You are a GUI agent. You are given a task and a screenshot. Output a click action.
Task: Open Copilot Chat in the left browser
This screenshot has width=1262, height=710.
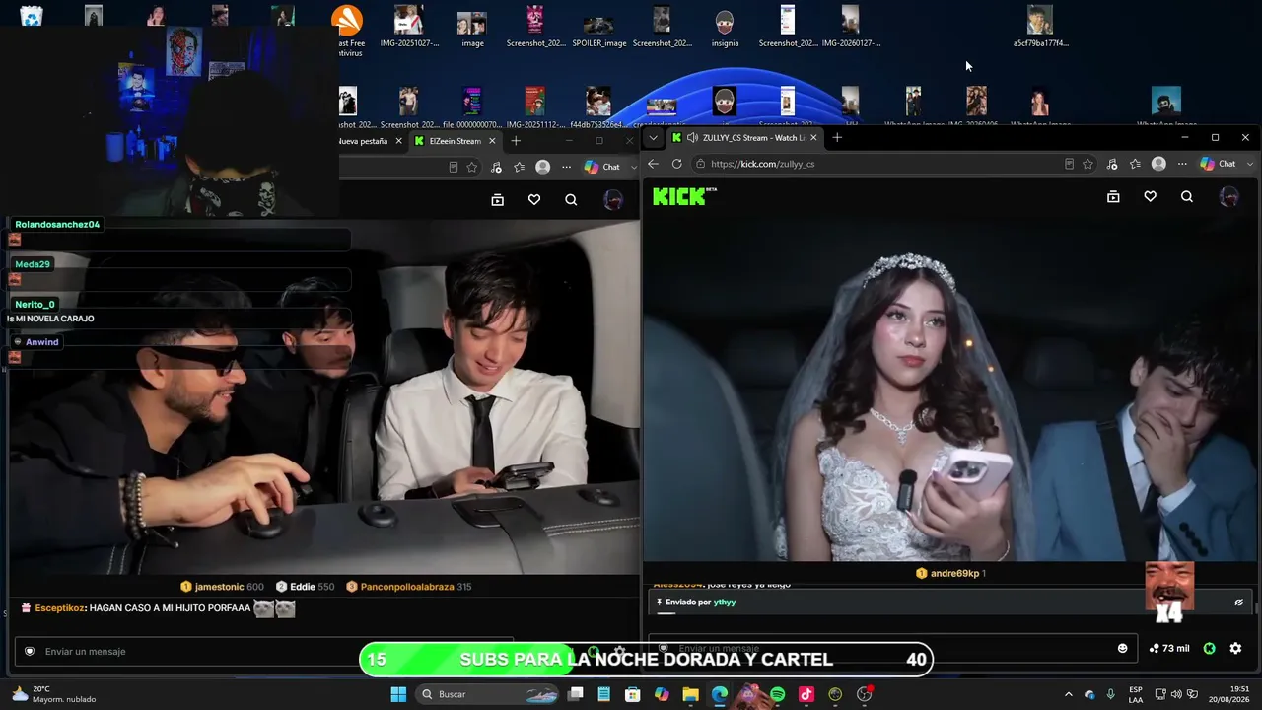click(x=601, y=167)
